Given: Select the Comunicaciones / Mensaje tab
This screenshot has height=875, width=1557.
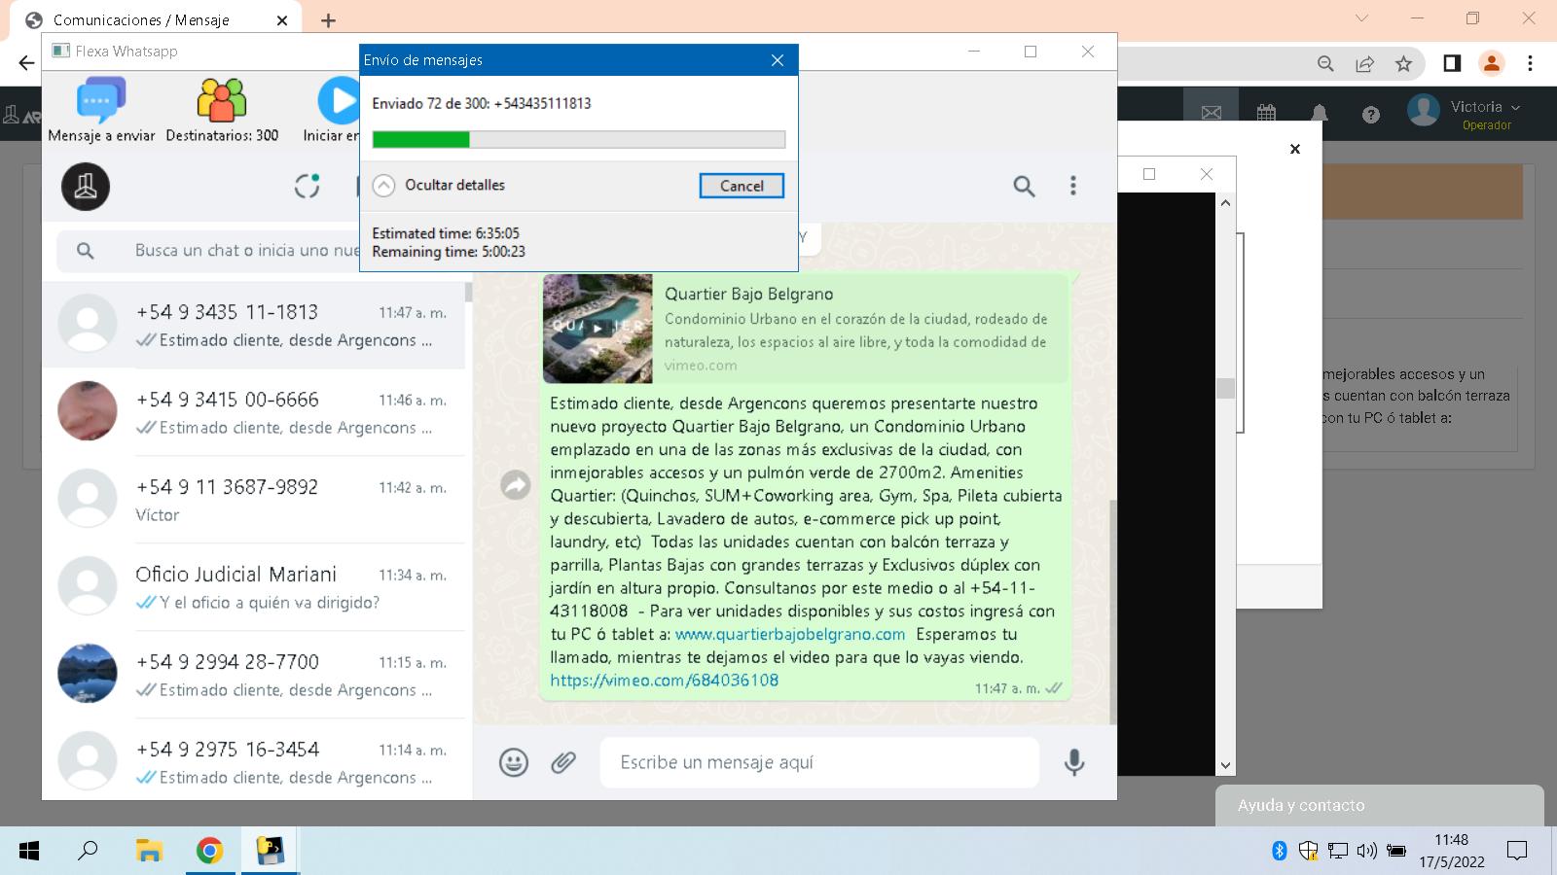Looking at the screenshot, I should click(x=156, y=20).
